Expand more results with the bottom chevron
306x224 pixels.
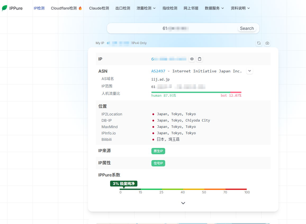pos(183,203)
